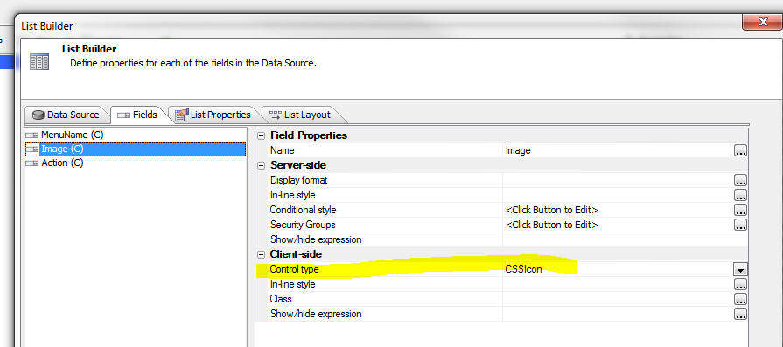Open Conditional style editor ellipsis button
783x347 pixels.
point(740,210)
